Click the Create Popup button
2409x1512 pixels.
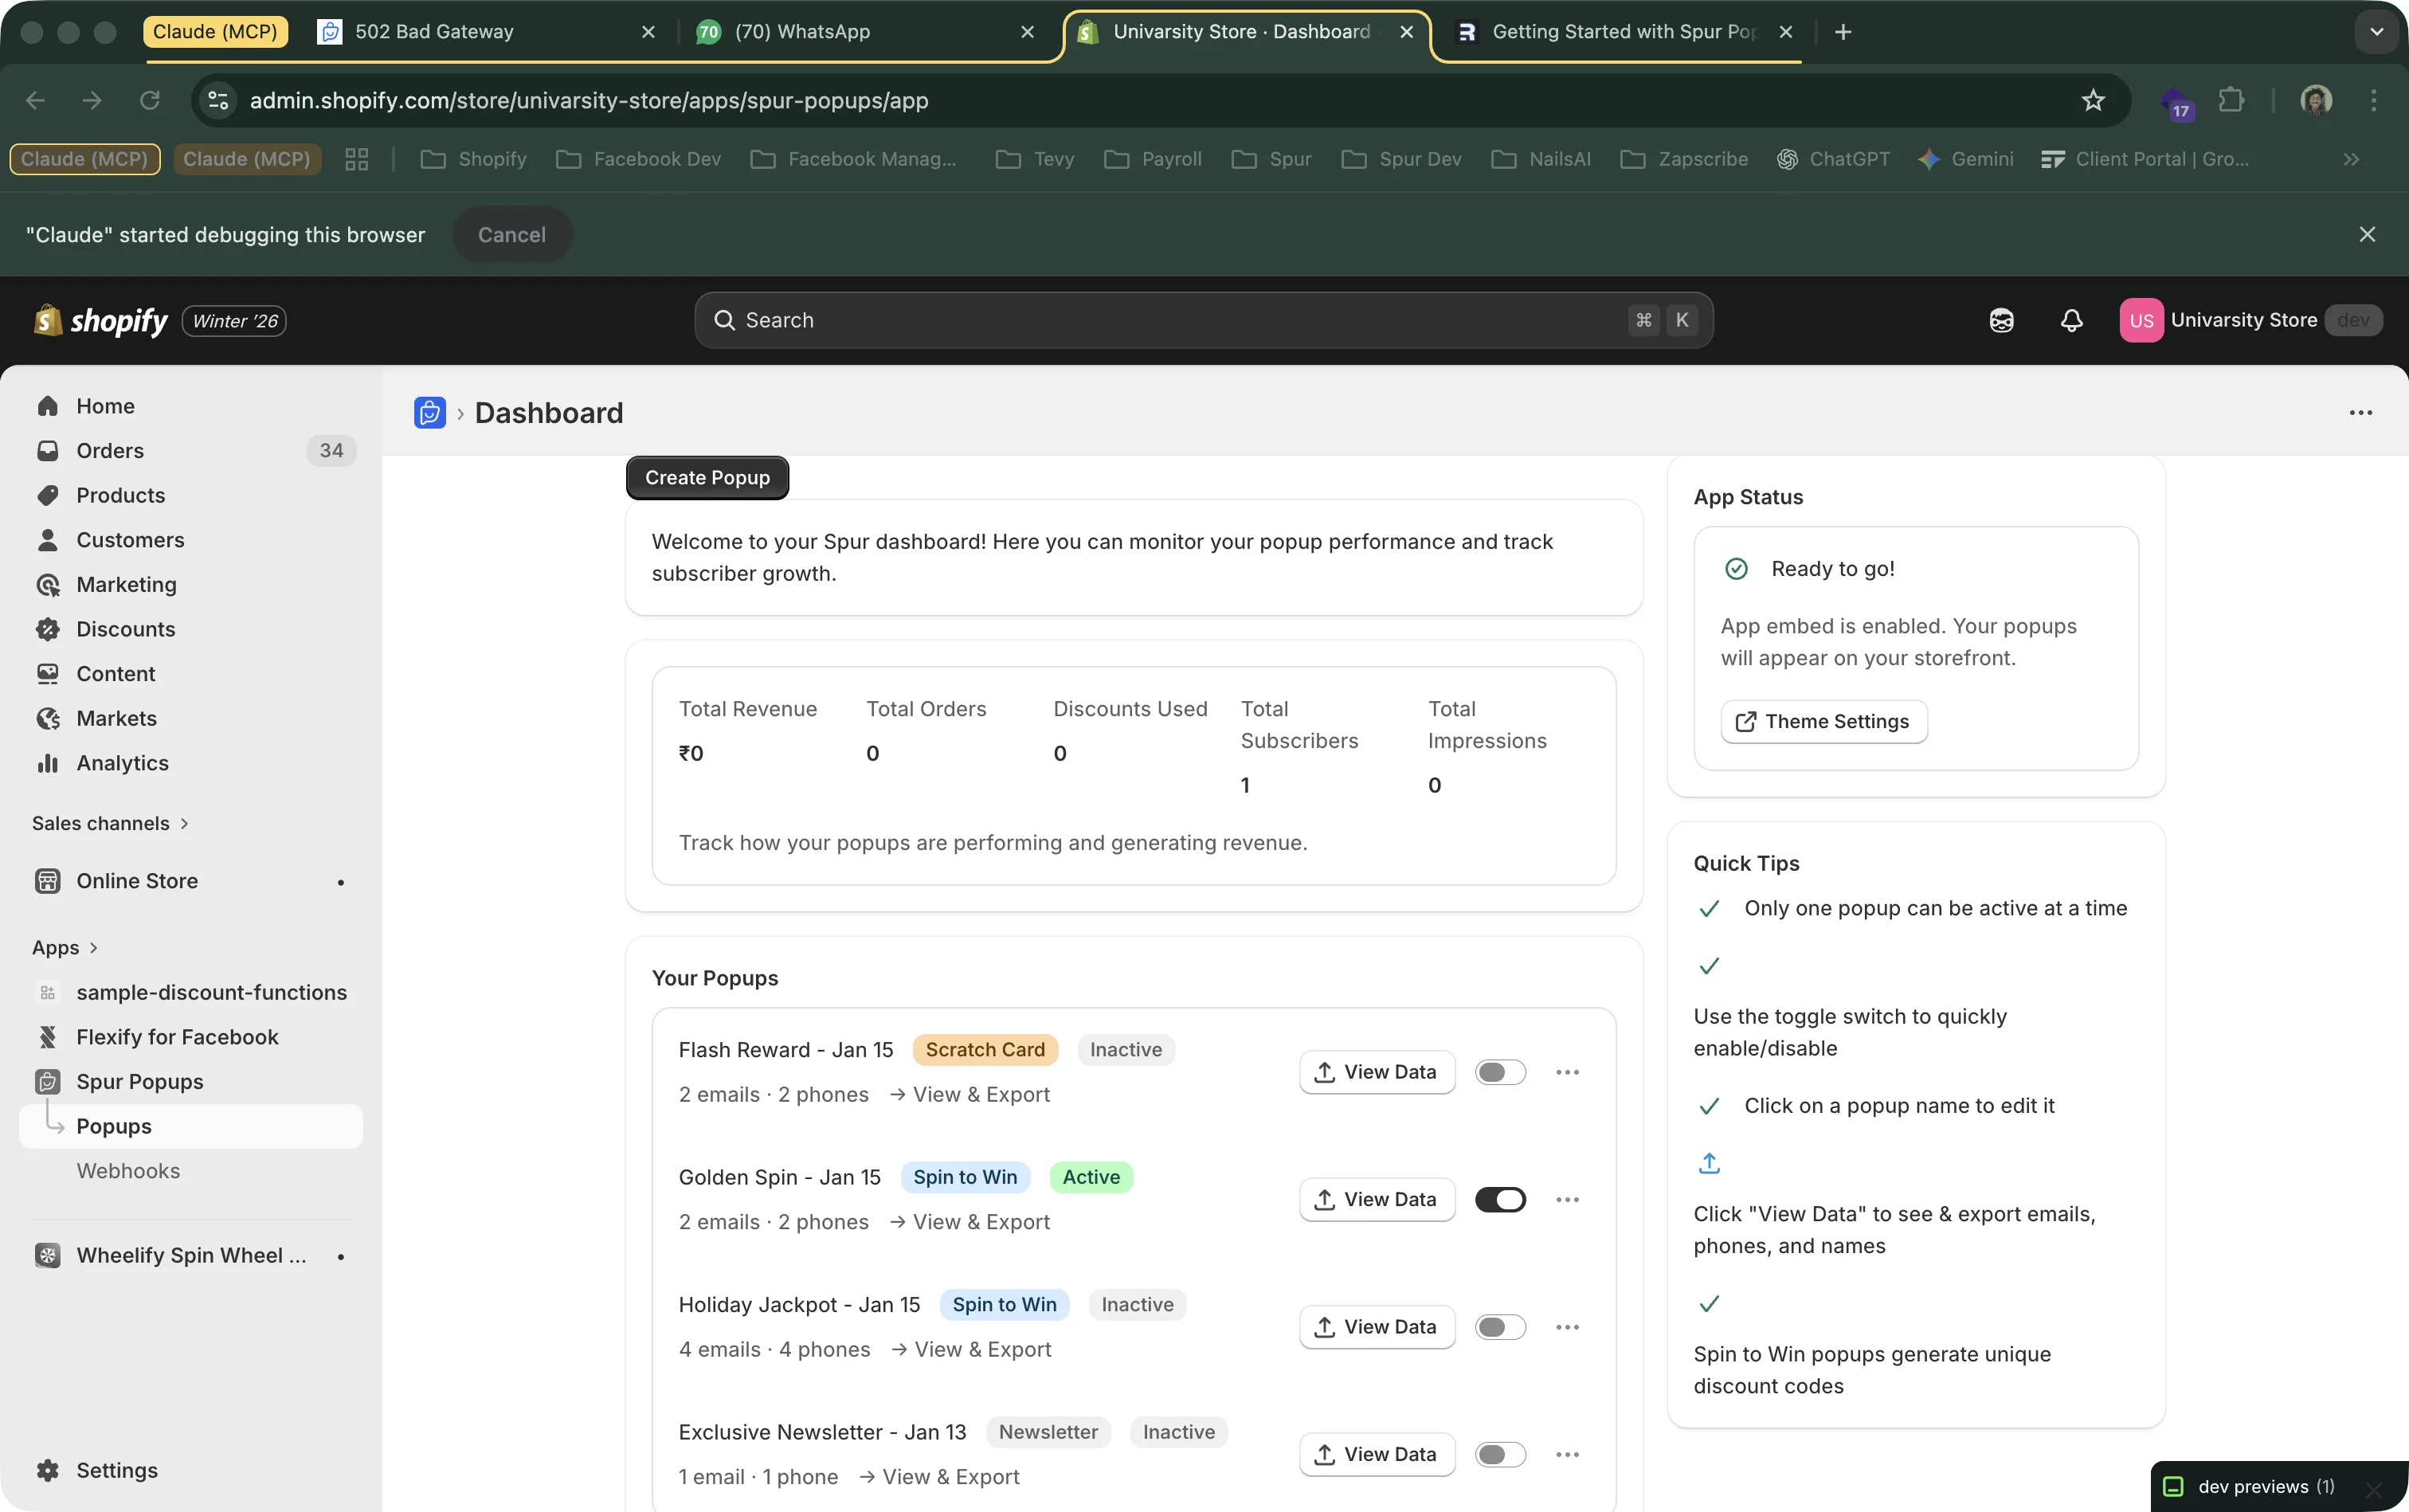tap(706, 477)
